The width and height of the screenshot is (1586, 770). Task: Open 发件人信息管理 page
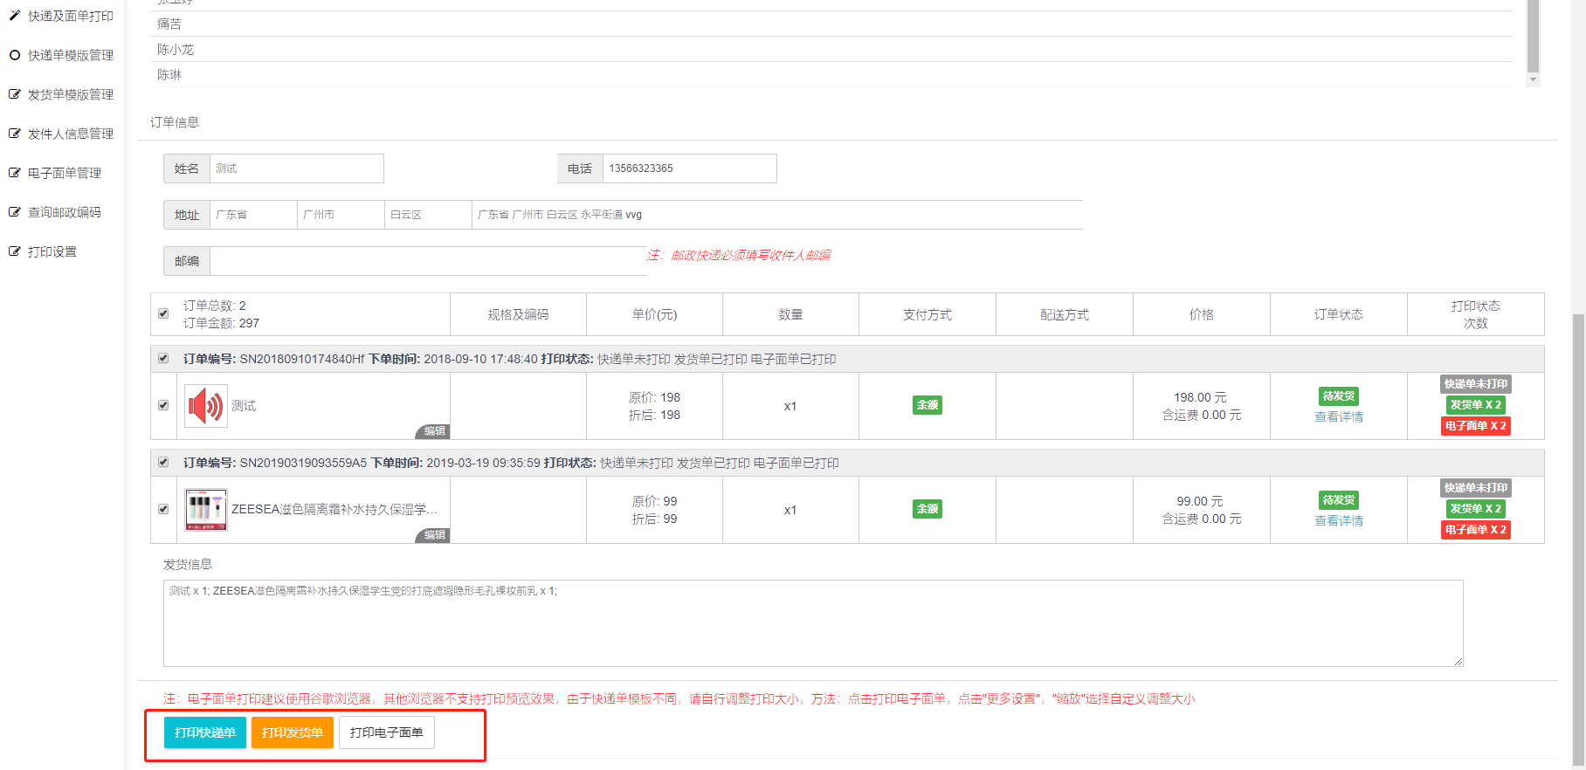(71, 134)
